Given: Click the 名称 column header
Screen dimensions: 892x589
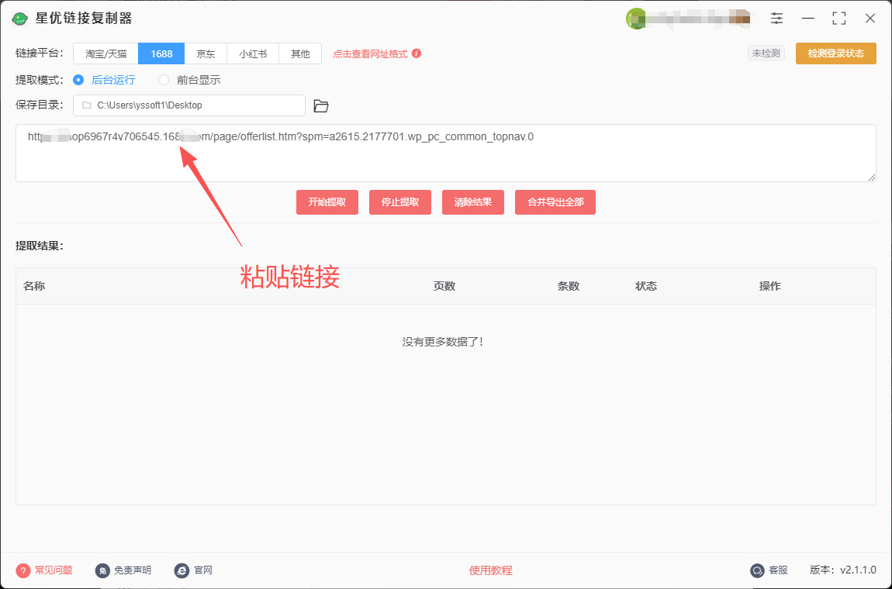Looking at the screenshot, I should (x=34, y=286).
